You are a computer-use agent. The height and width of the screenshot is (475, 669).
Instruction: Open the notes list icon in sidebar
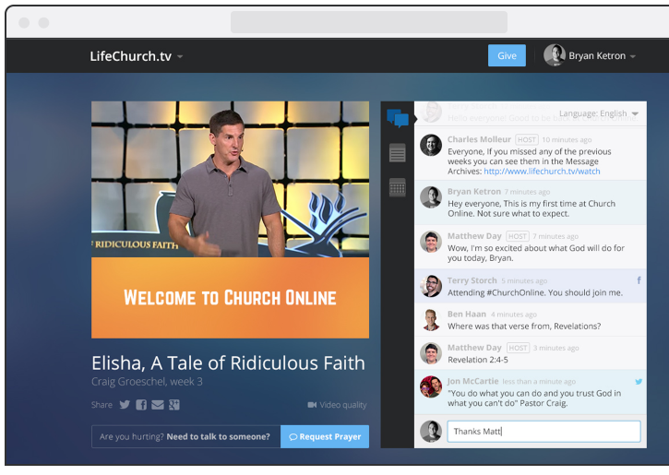(397, 153)
